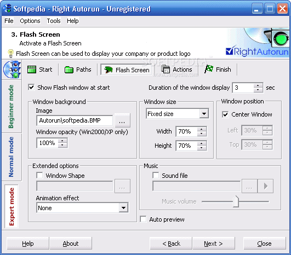Click the Left position field

pyautogui.click(x=252, y=130)
